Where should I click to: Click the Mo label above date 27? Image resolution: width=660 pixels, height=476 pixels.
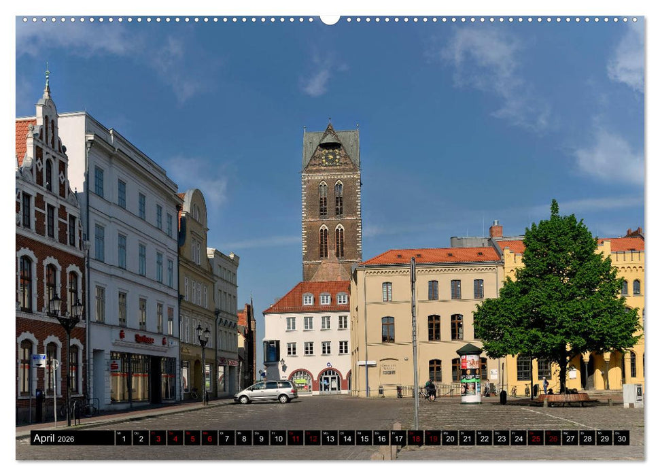[566, 432]
